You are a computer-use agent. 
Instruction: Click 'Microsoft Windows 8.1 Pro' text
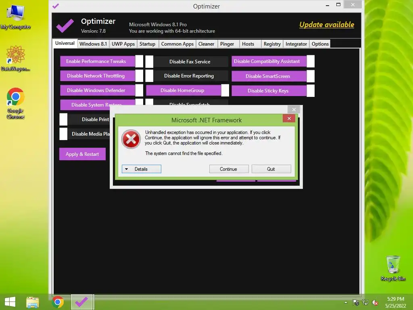click(158, 25)
